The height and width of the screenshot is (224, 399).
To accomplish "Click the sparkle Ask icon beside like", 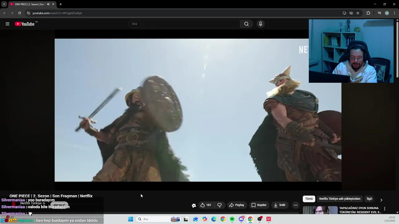I will pos(194,205).
